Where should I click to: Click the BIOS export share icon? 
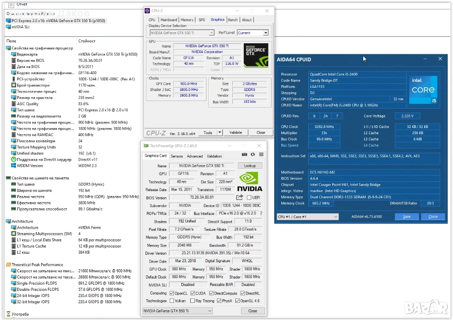pos(240,197)
